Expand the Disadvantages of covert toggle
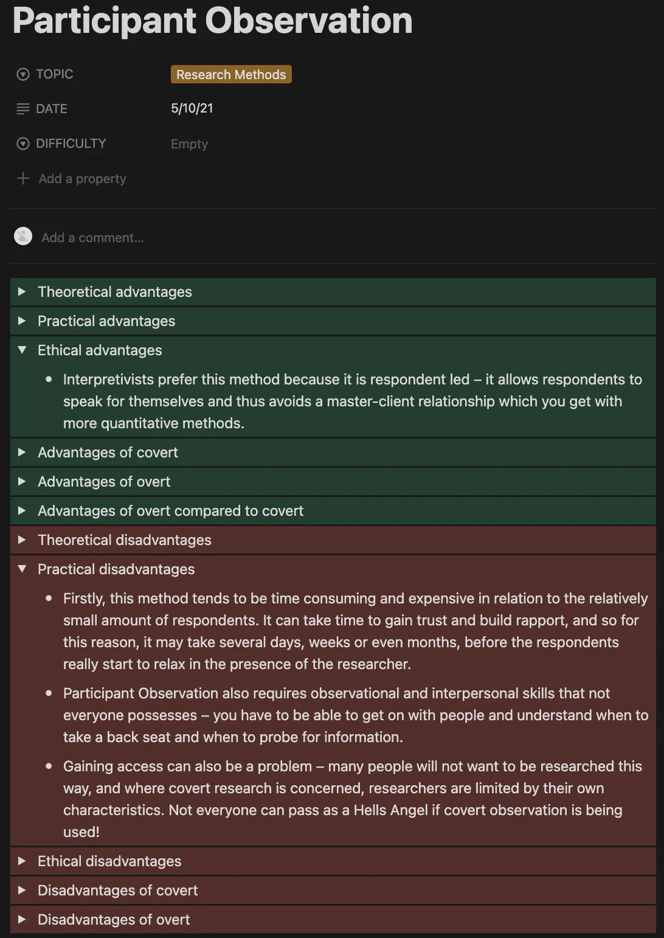 (22, 890)
